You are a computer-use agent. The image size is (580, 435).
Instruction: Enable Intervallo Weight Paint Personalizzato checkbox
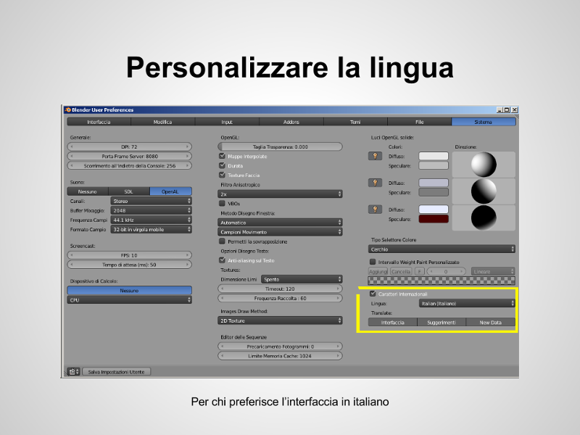tap(373, 262)
